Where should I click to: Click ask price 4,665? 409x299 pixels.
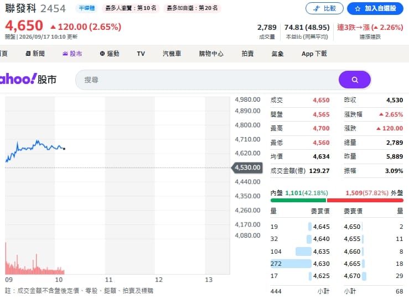(352, 264)
